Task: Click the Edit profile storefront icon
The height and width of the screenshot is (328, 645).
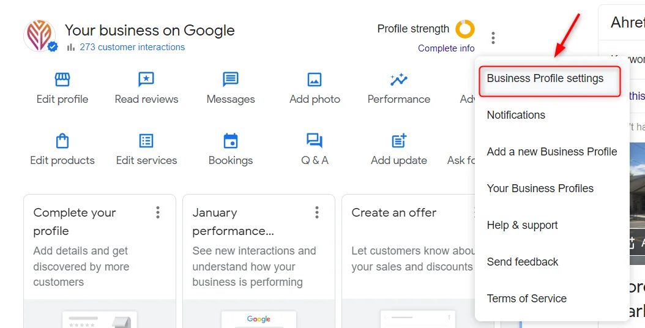Action: (62, 79)
